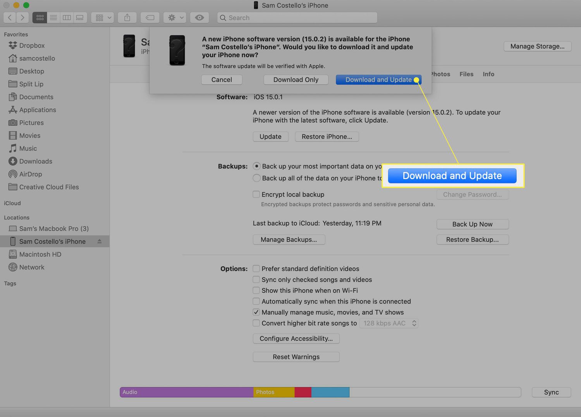Expand the group-by arrangement dropdown

pyautogui.click(x=103, y=17)
